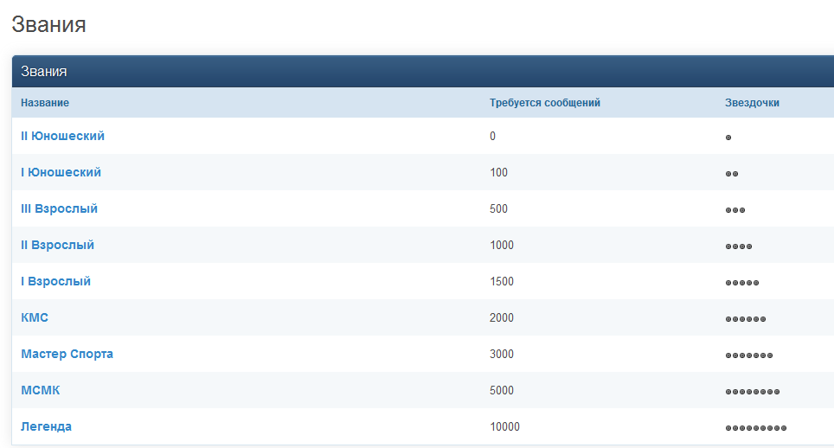834x448 pixels.
Task: Click the six stars icon for КМС
Action: (746, 319)
